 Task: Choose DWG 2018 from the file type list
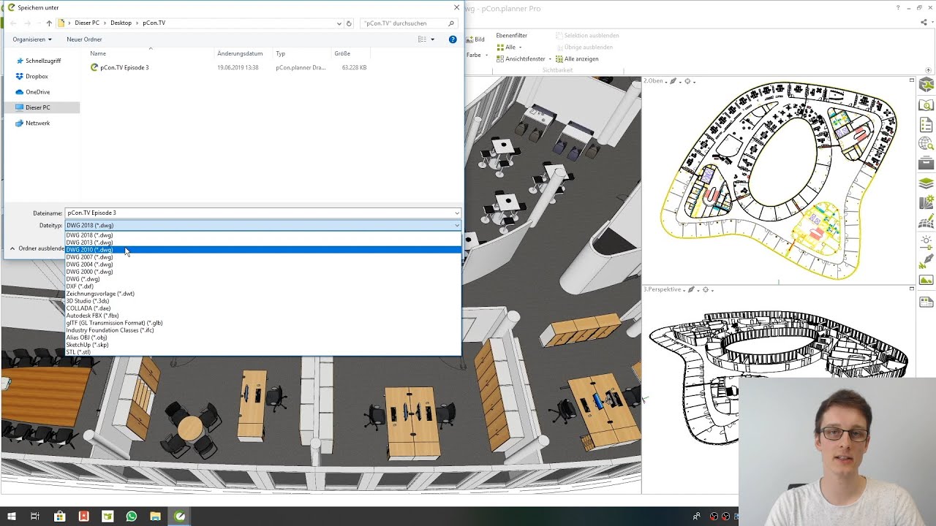(x=263, y=235)
